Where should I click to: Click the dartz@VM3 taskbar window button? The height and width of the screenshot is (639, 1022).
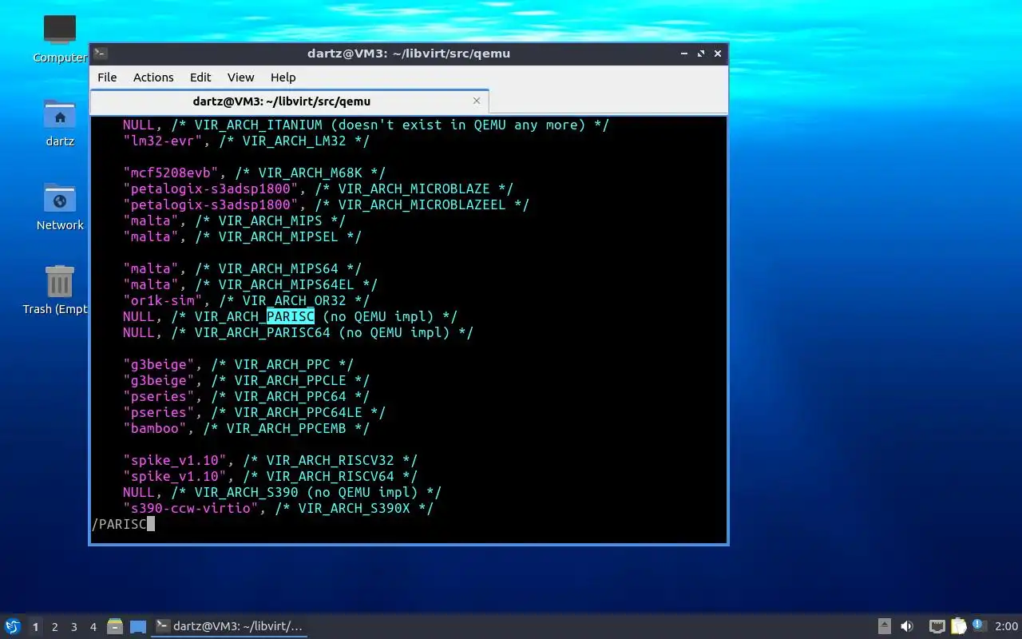click(230, 626)
